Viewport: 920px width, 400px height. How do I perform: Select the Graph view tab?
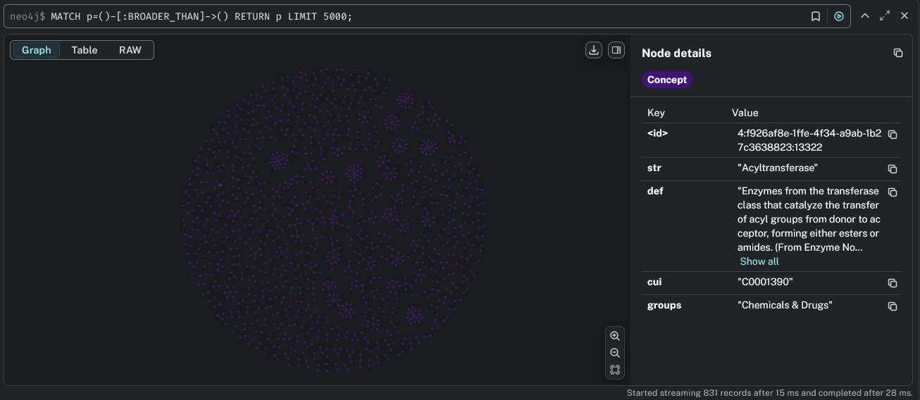(37, 50)
